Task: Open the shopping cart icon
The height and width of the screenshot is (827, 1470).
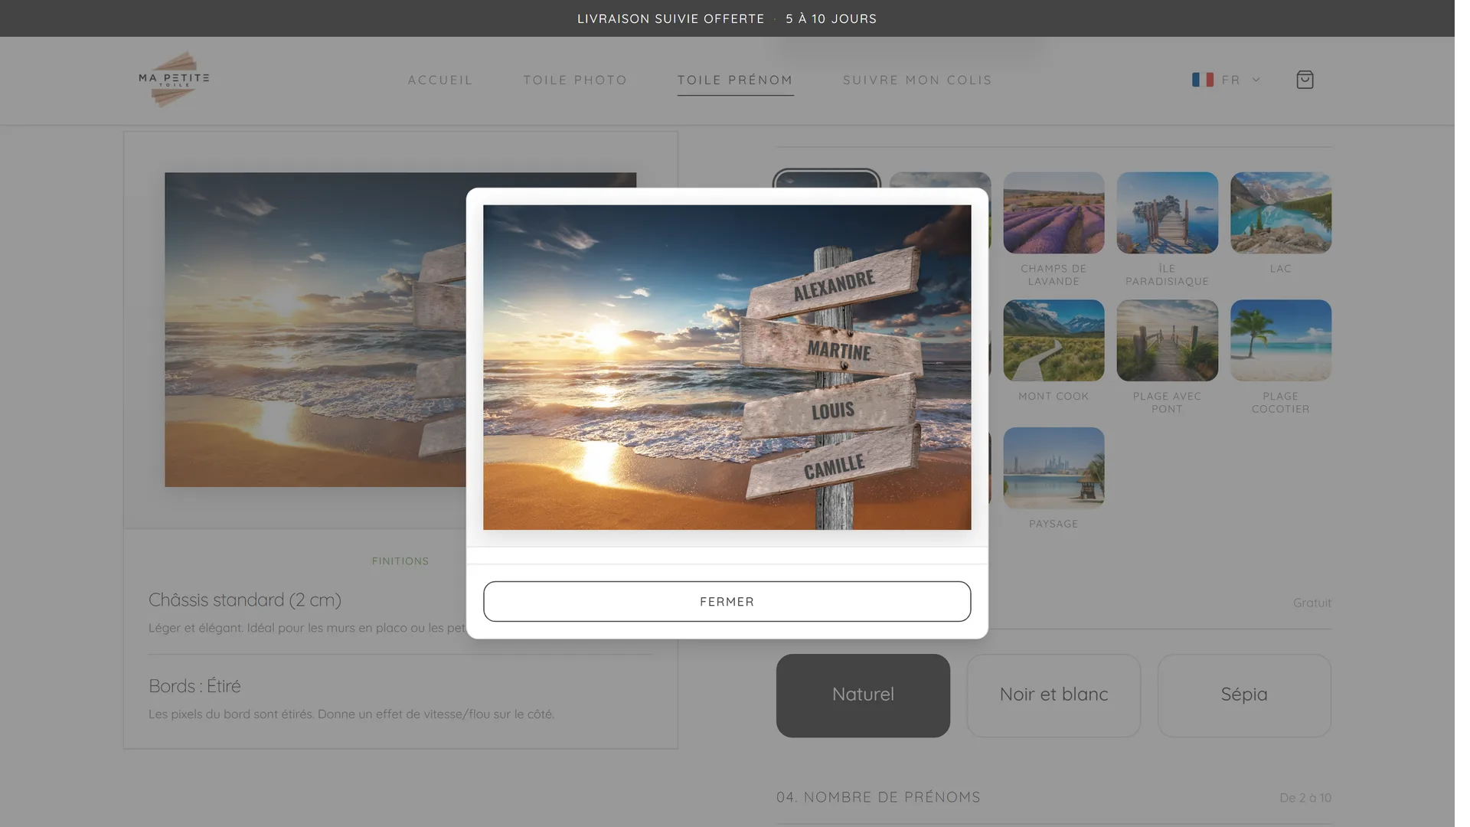Action: click(1305, 80)
